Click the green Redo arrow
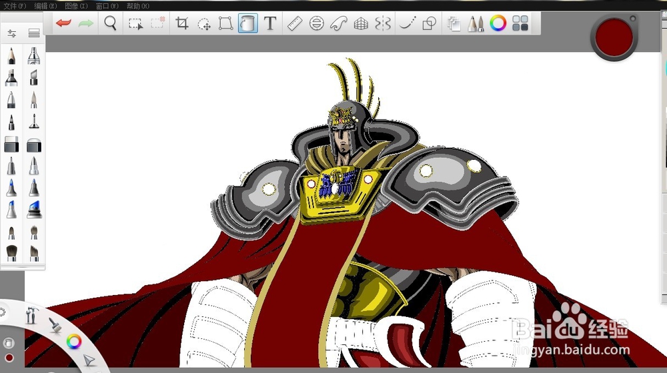Viewport: 667px width, 373px height. pyautogui.click(x=86, y=23)
